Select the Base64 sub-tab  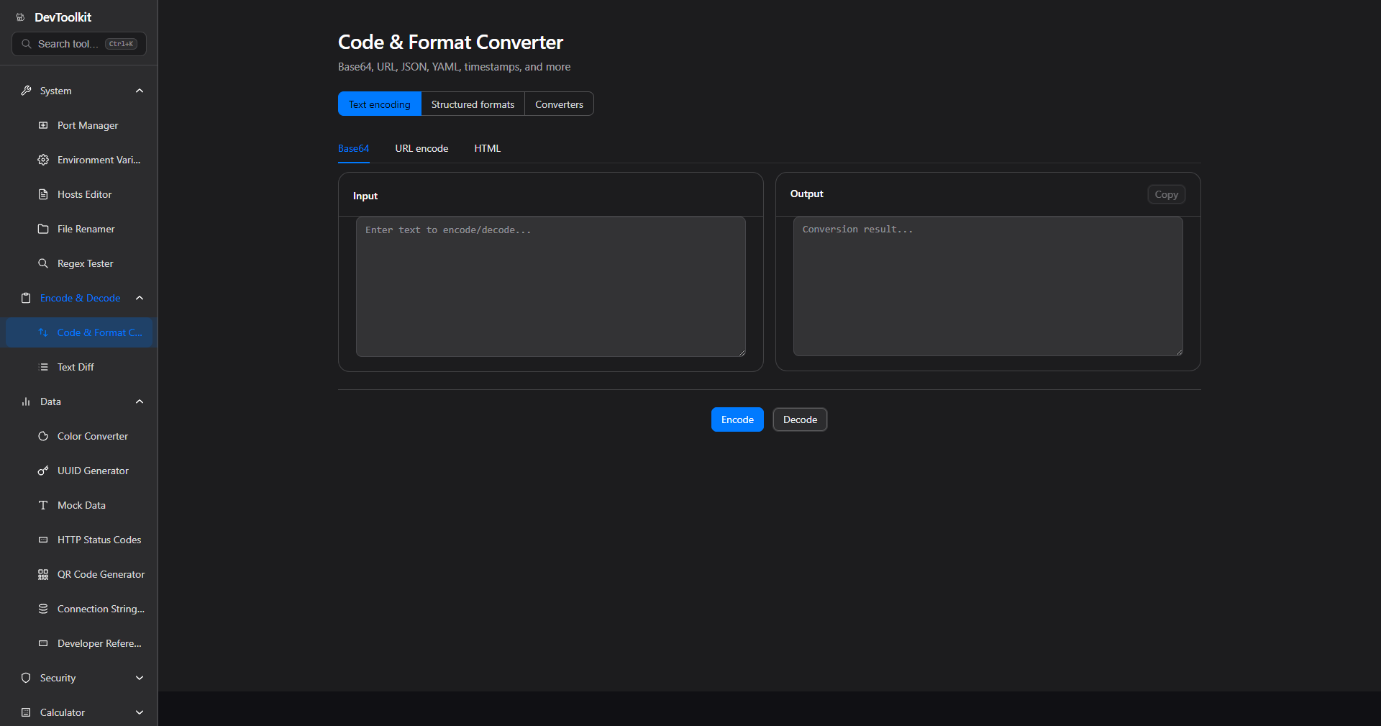point(354,148)
